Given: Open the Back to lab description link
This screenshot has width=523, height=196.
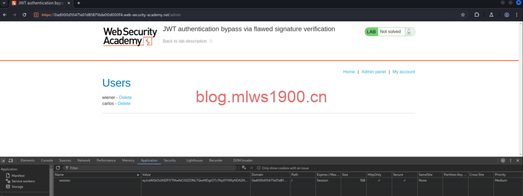Looking at the screenshot, I should tap(187, 41).
